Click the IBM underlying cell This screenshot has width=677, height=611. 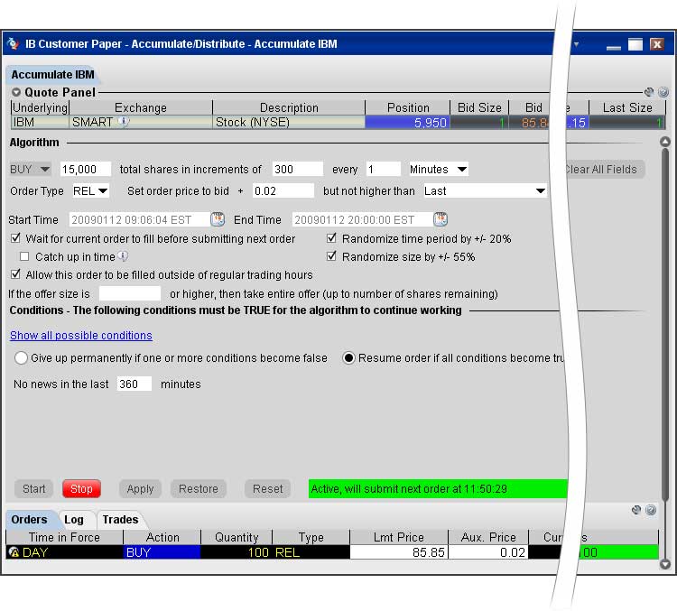[x=40, y=123]
